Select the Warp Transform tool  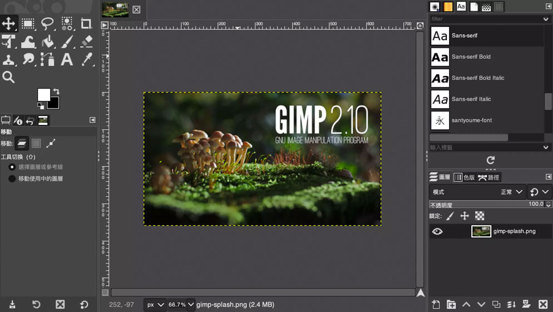pos(28,42)
